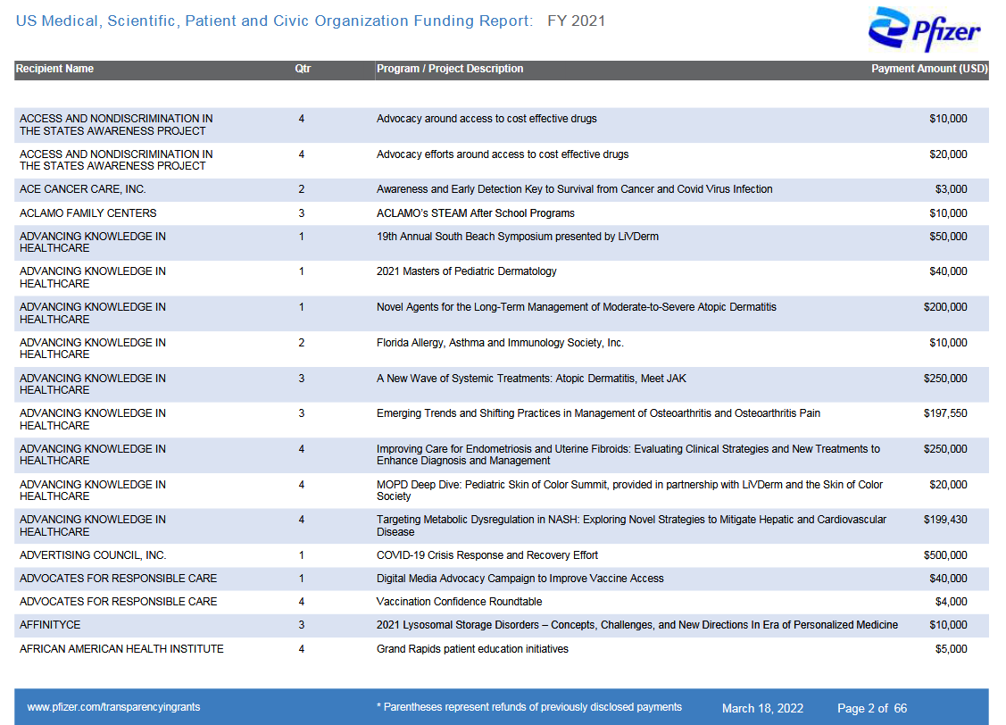Click the $197,550 payment amount
The height and width of the screenshot is (725, 1006).
[x=945, y=413]
